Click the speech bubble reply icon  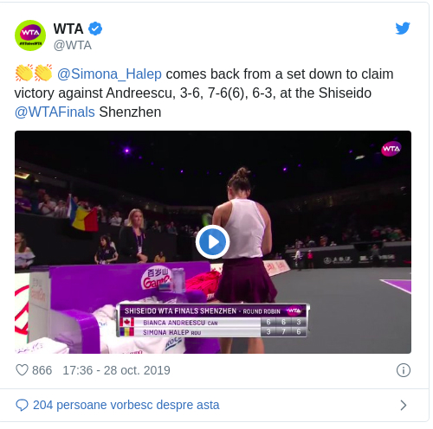coord(22,405)
